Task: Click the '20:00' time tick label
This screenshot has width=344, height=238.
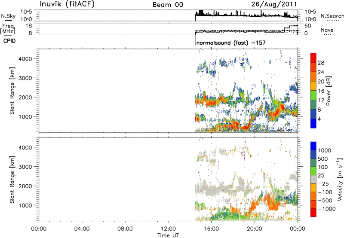Action: [255, 229]
